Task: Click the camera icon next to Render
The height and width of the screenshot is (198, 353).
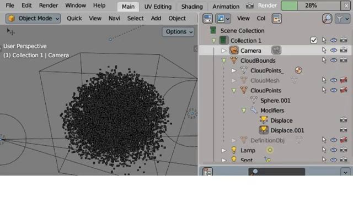Action: click(x=250, y=5)
